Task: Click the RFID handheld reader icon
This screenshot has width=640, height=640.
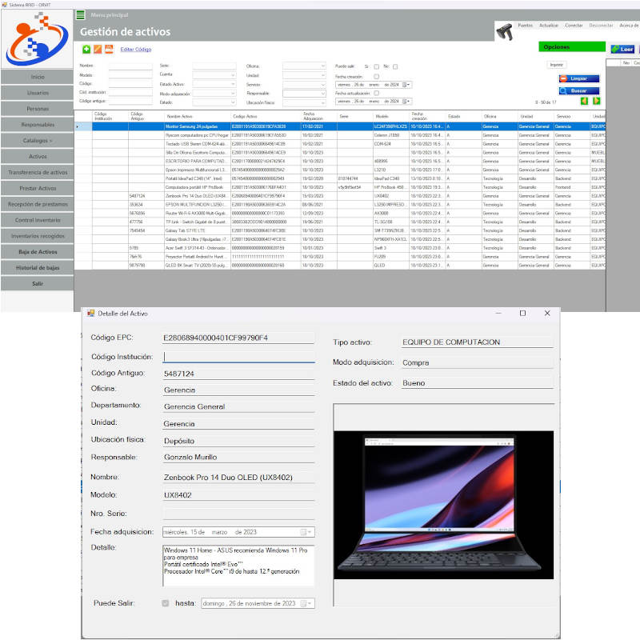Action: (x=505, y=32)
